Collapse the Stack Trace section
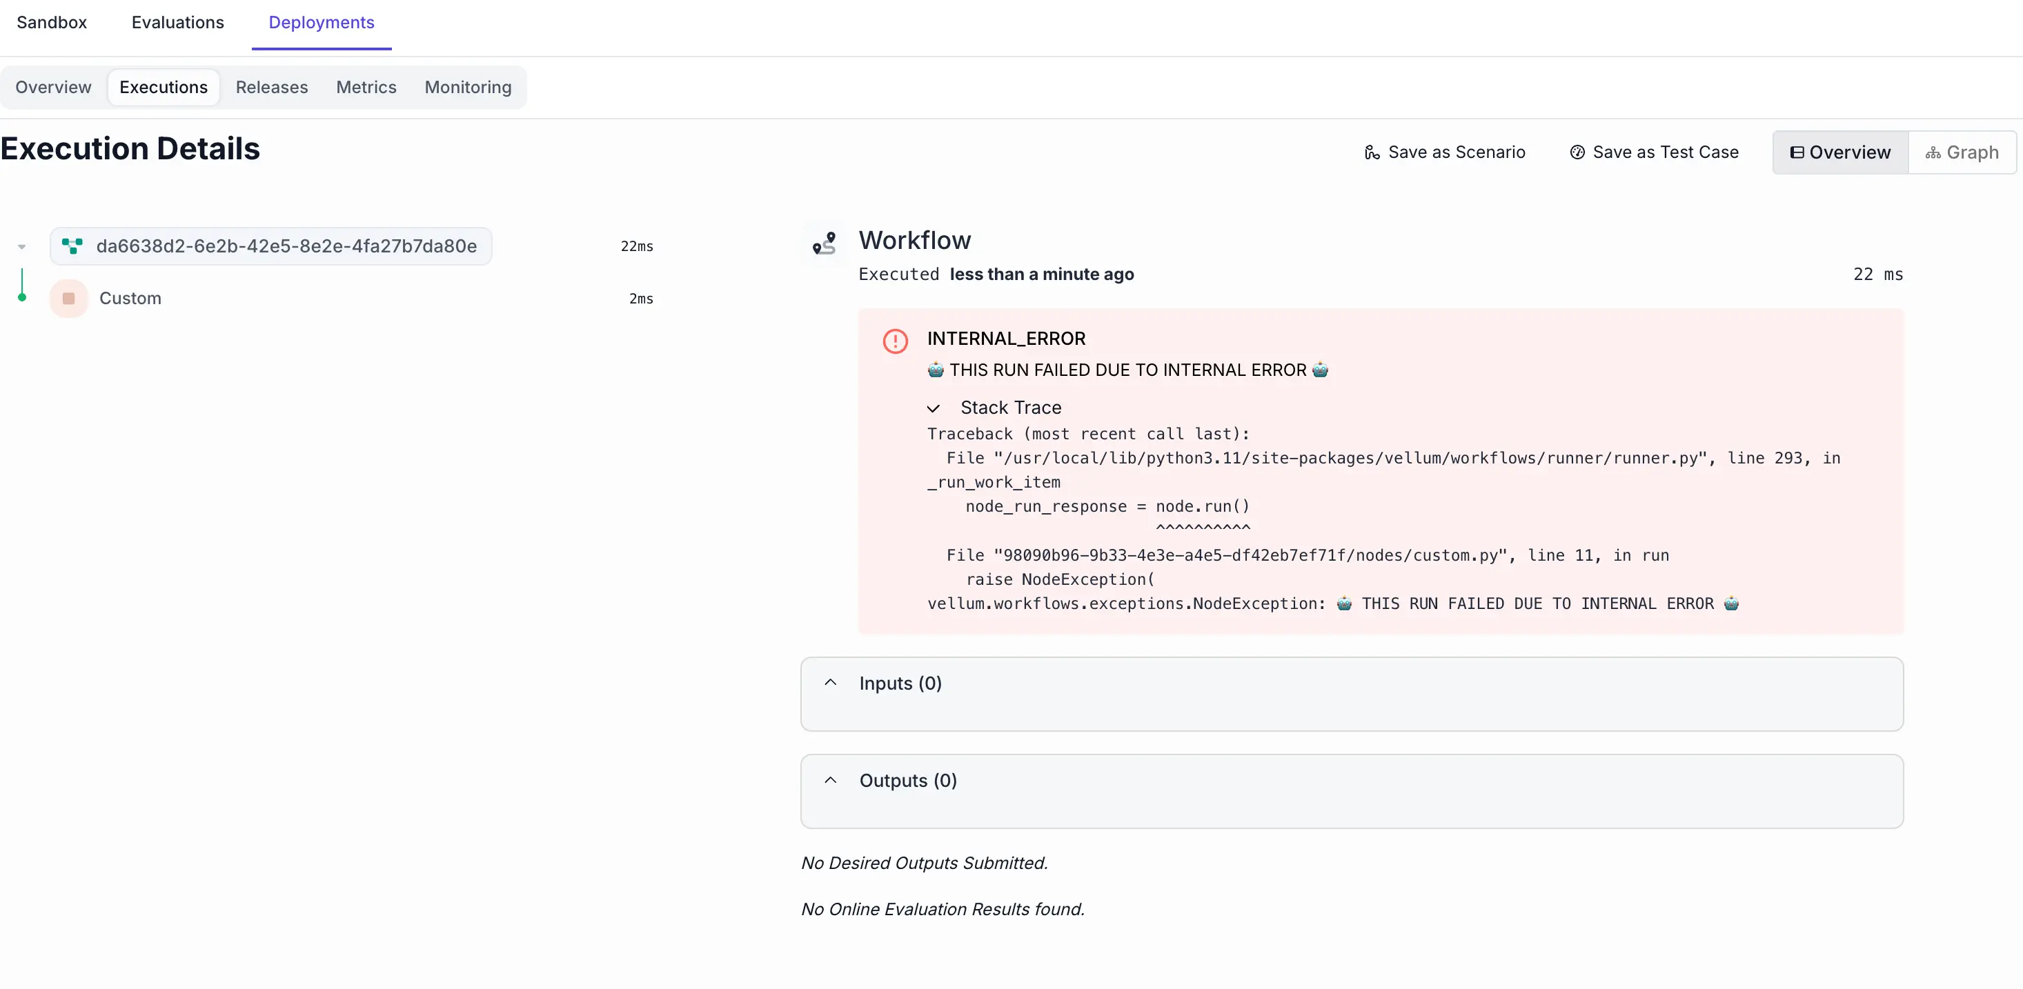 [x=933, y=408]
